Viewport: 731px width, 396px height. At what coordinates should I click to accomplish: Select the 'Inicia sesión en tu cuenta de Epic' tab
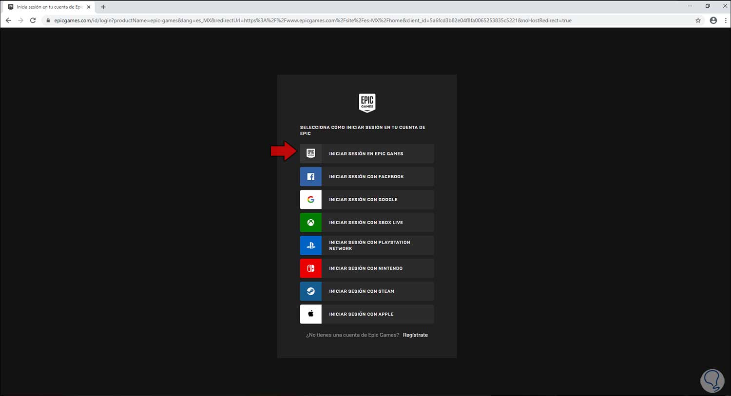point(49,7)
